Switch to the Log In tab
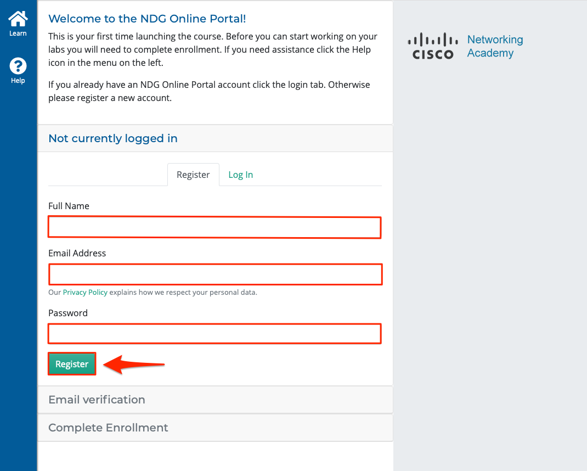 tap(241, 175)
